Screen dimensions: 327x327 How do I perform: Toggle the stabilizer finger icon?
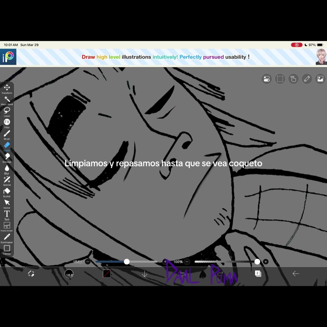293,79
